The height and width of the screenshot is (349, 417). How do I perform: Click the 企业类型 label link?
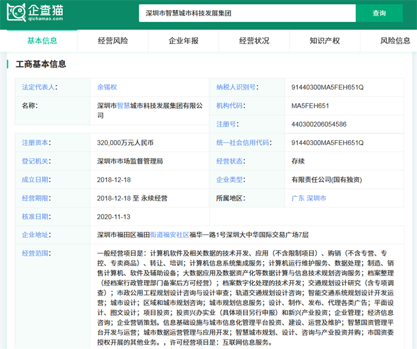229,180
